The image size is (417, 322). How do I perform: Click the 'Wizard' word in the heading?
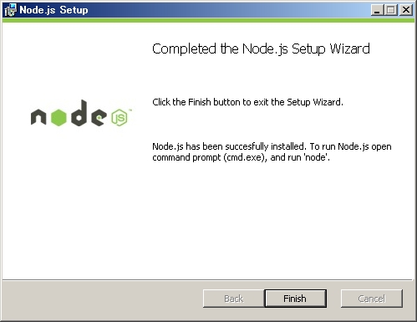pyautogui.click(x=350, y=49)
